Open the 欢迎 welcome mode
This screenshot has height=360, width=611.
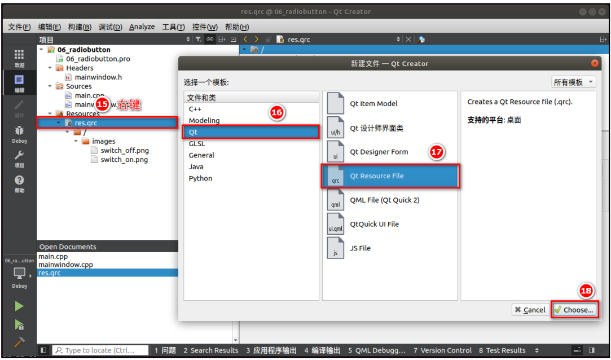pos(19,58)
